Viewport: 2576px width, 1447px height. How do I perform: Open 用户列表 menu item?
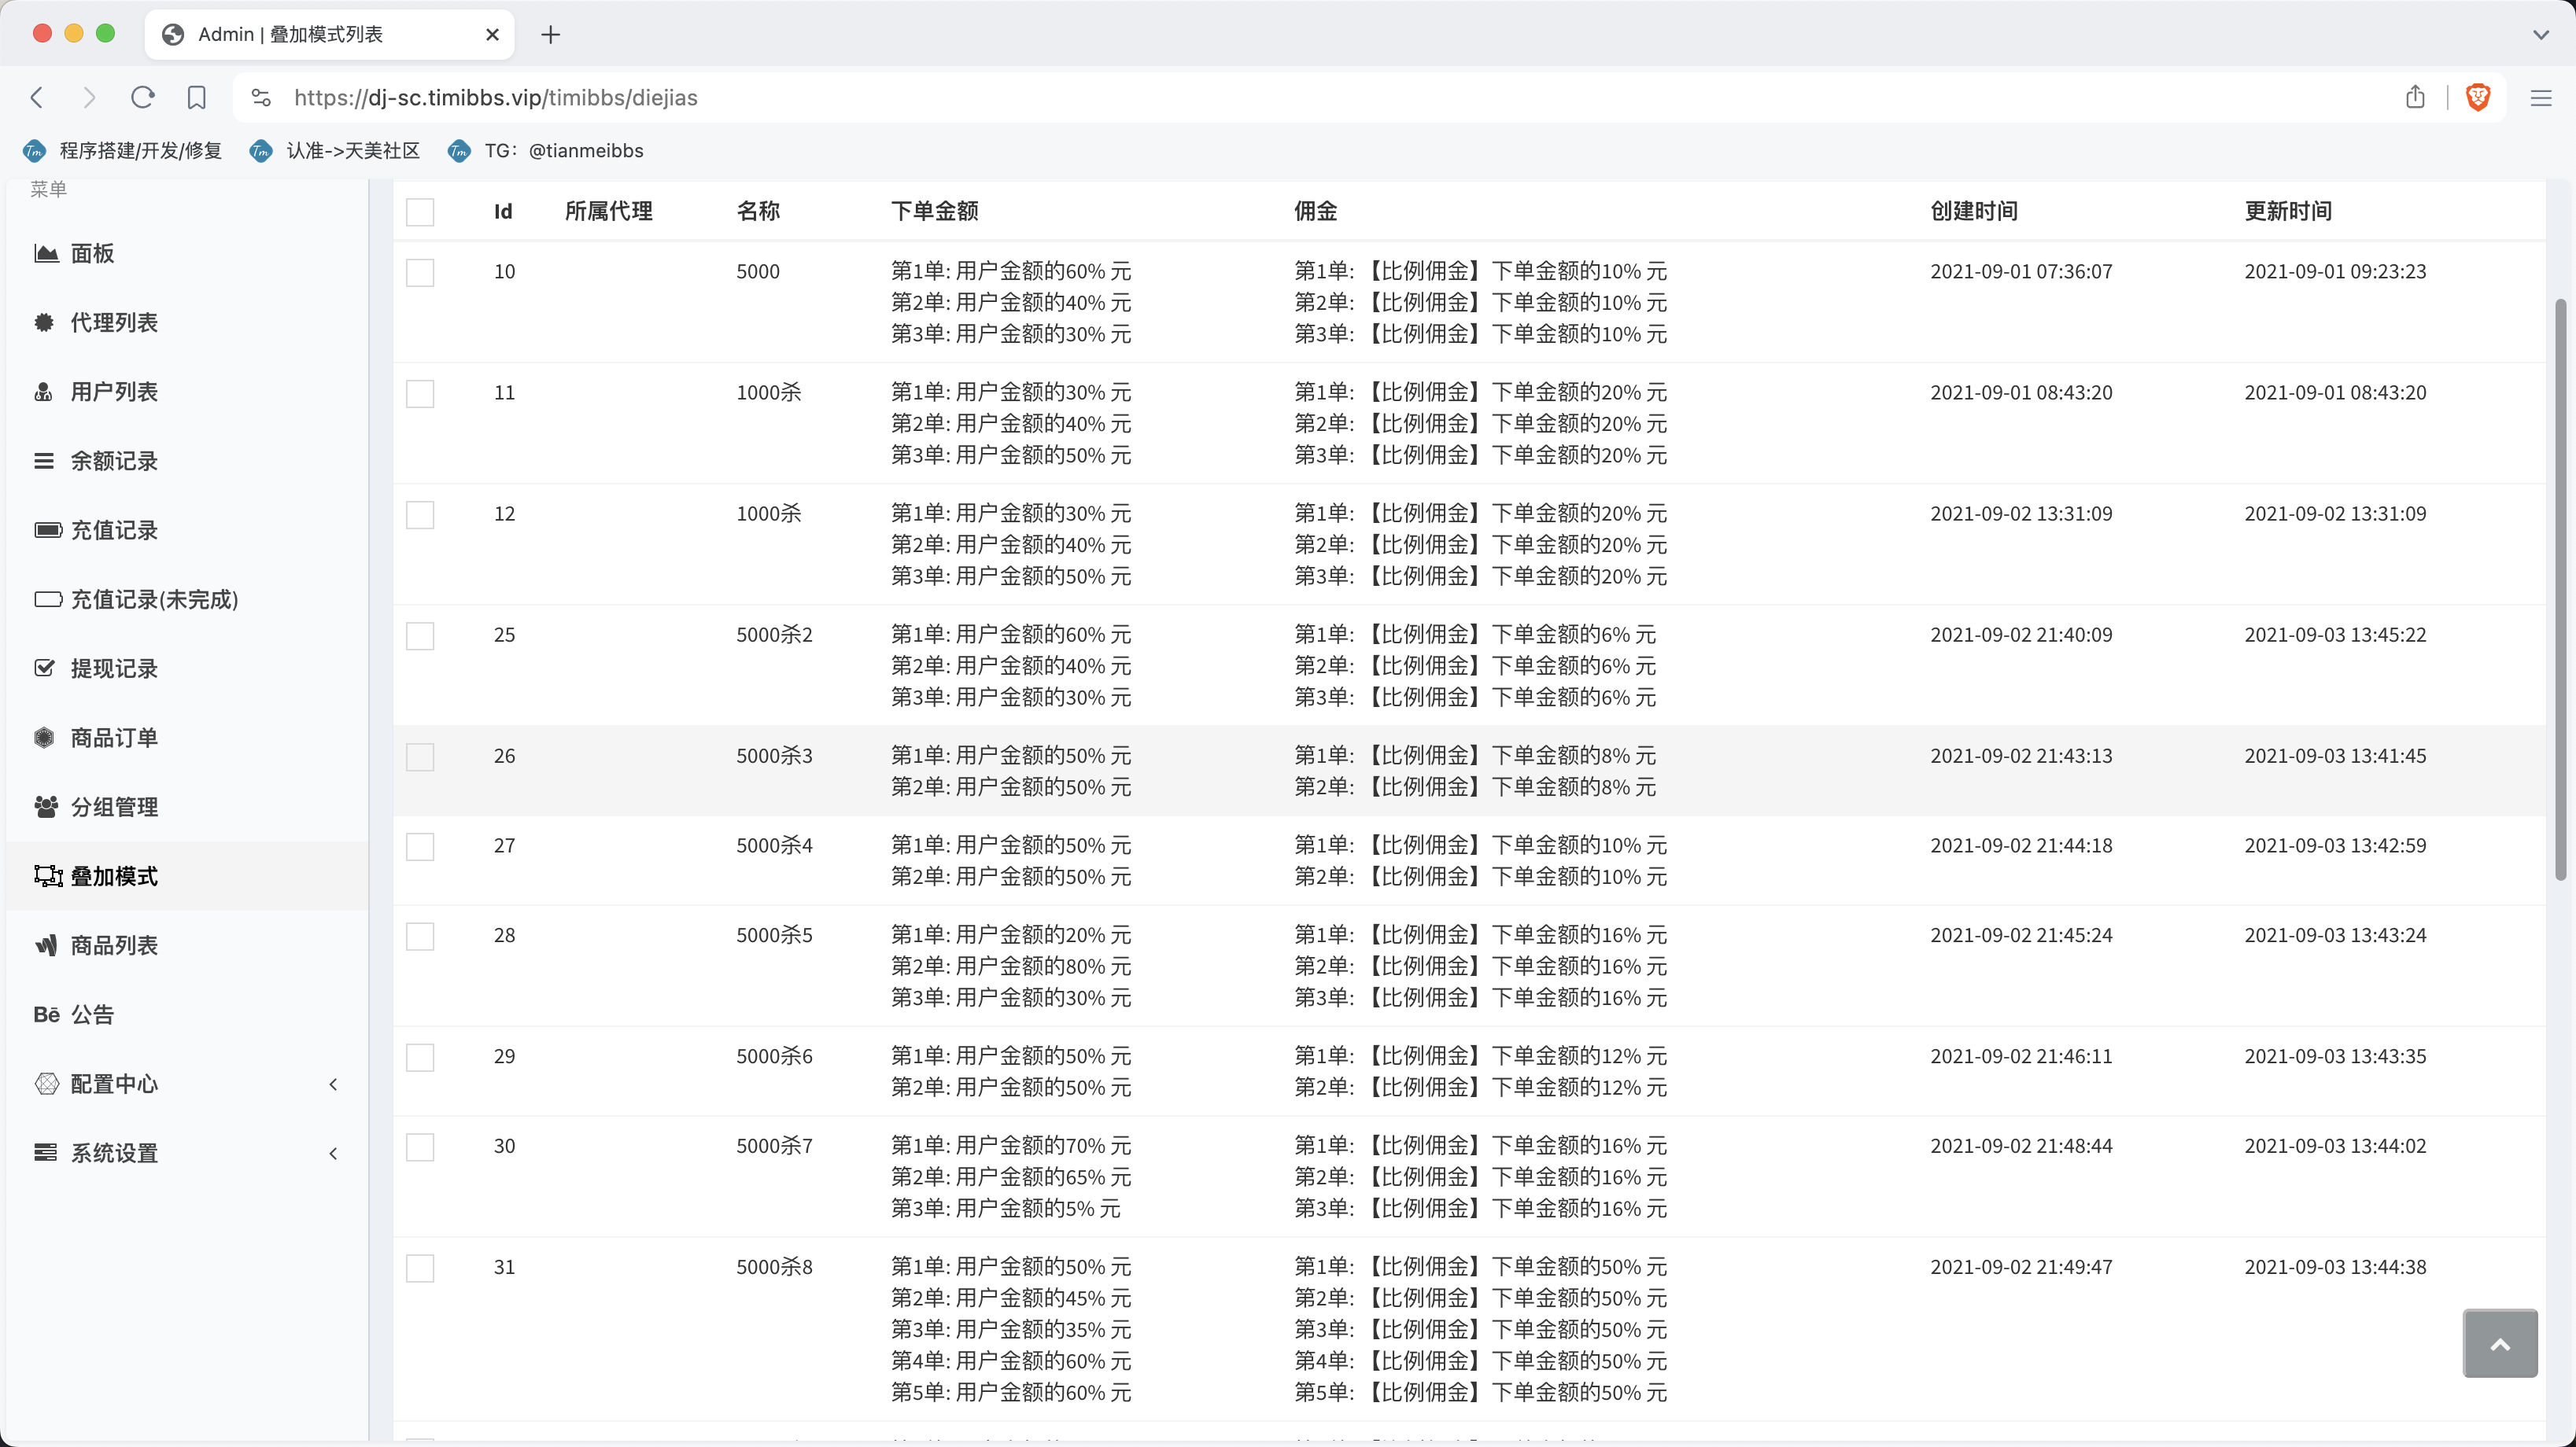click(x=186, y=392)
